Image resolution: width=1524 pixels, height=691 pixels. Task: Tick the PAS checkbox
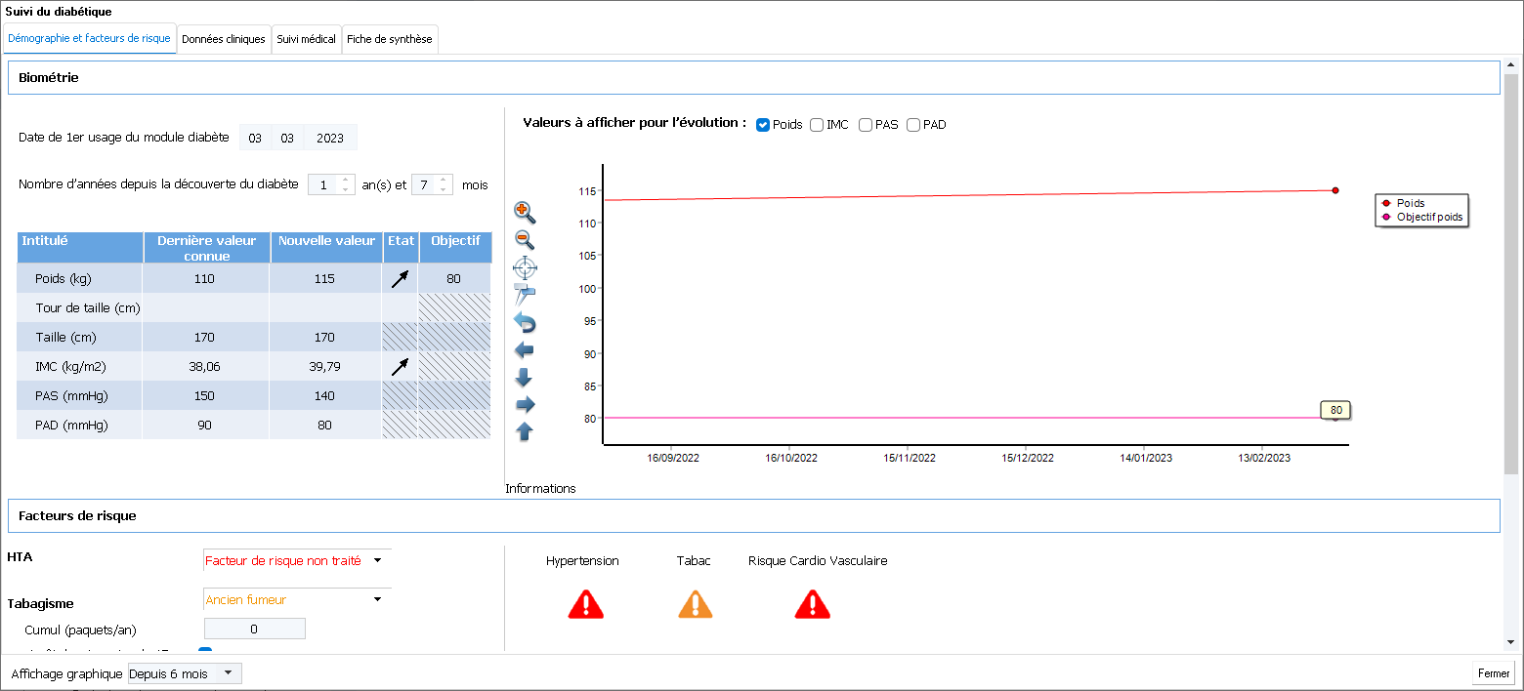pos(866,125)
